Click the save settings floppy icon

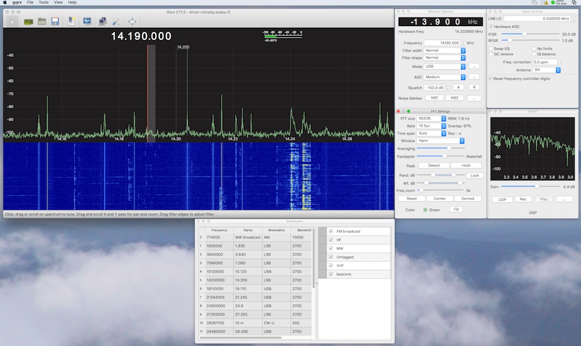click(x=55, y=21)
